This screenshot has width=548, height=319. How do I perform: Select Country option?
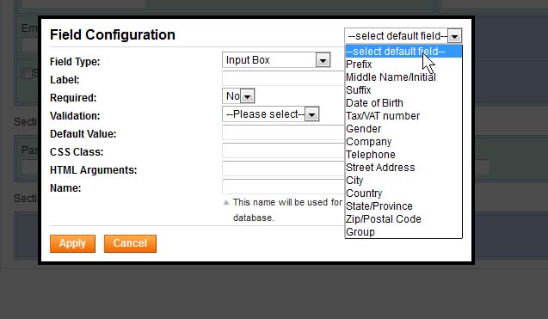coord(403,193)
